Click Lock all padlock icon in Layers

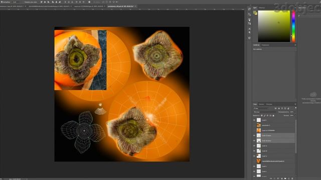(273, 115)
